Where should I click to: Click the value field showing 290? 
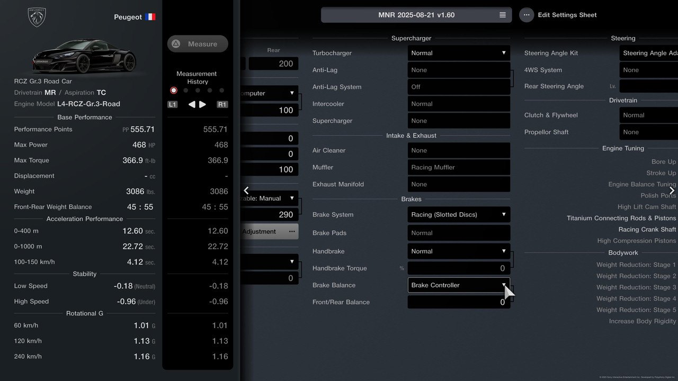coord(269,215)
